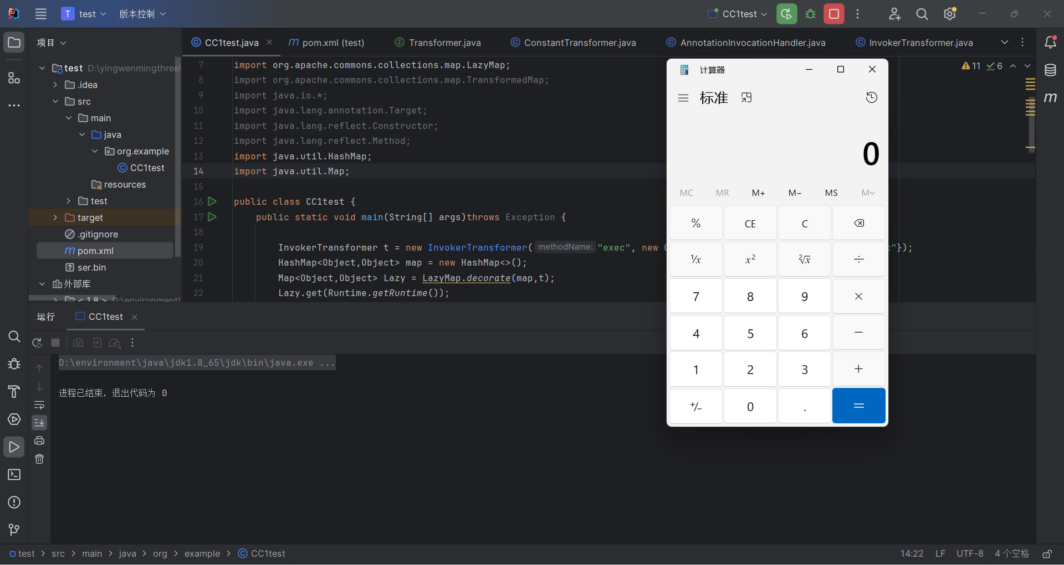Open the test project dropdown

pos(84,14)
